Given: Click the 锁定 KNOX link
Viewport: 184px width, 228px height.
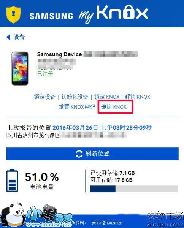Looking at the screenshot, I should 106,97.
